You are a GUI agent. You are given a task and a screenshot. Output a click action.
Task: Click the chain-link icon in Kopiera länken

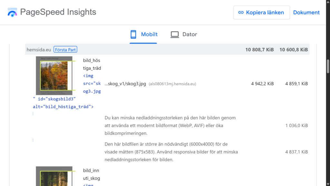(x=241, y=13)
